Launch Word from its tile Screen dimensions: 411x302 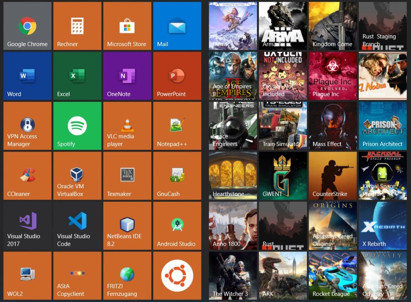coord(28,76)
